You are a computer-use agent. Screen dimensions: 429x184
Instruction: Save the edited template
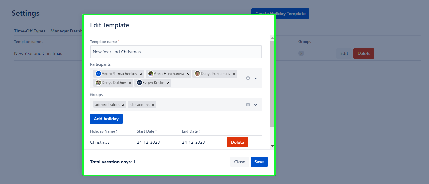[x=259, y=162]
